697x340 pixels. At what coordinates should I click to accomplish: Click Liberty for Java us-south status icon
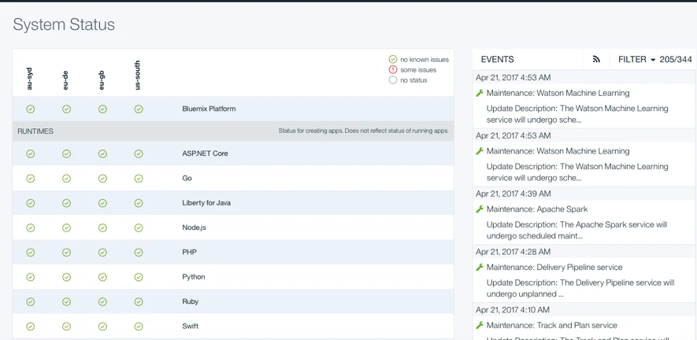pos(139,203)
